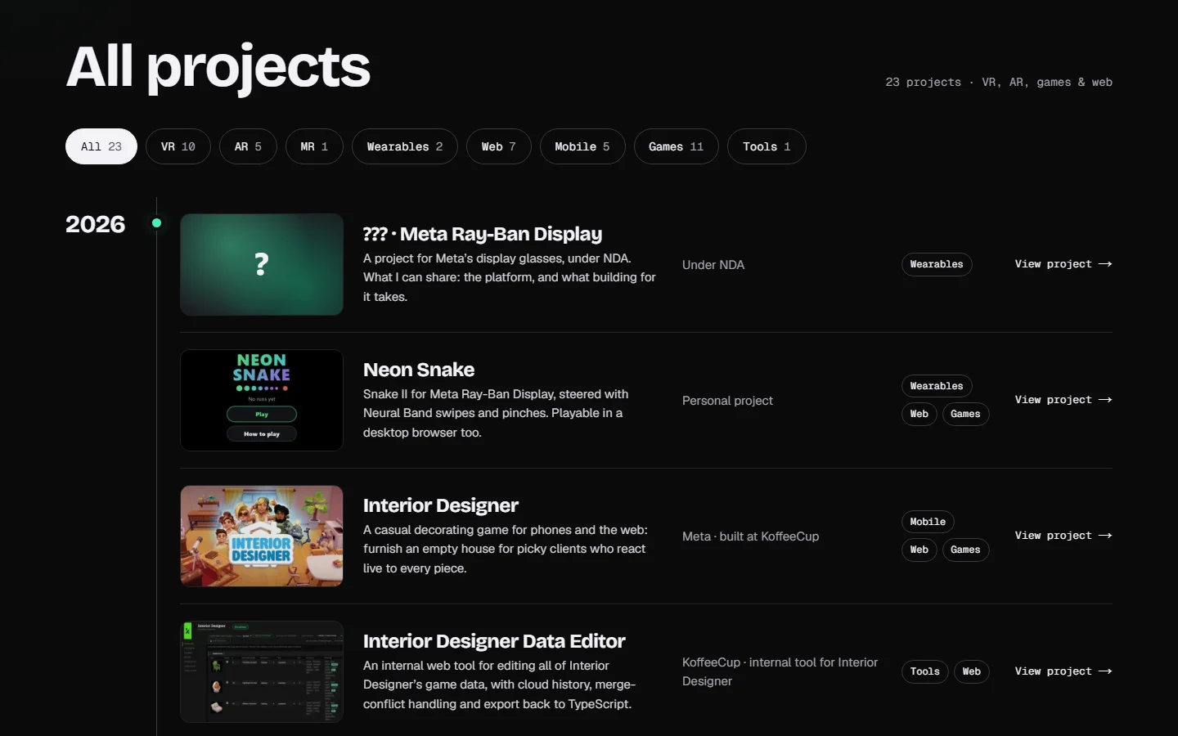Click the Data Editor description paragraph
1178x736 pixels.
click(x=499, y=684)
